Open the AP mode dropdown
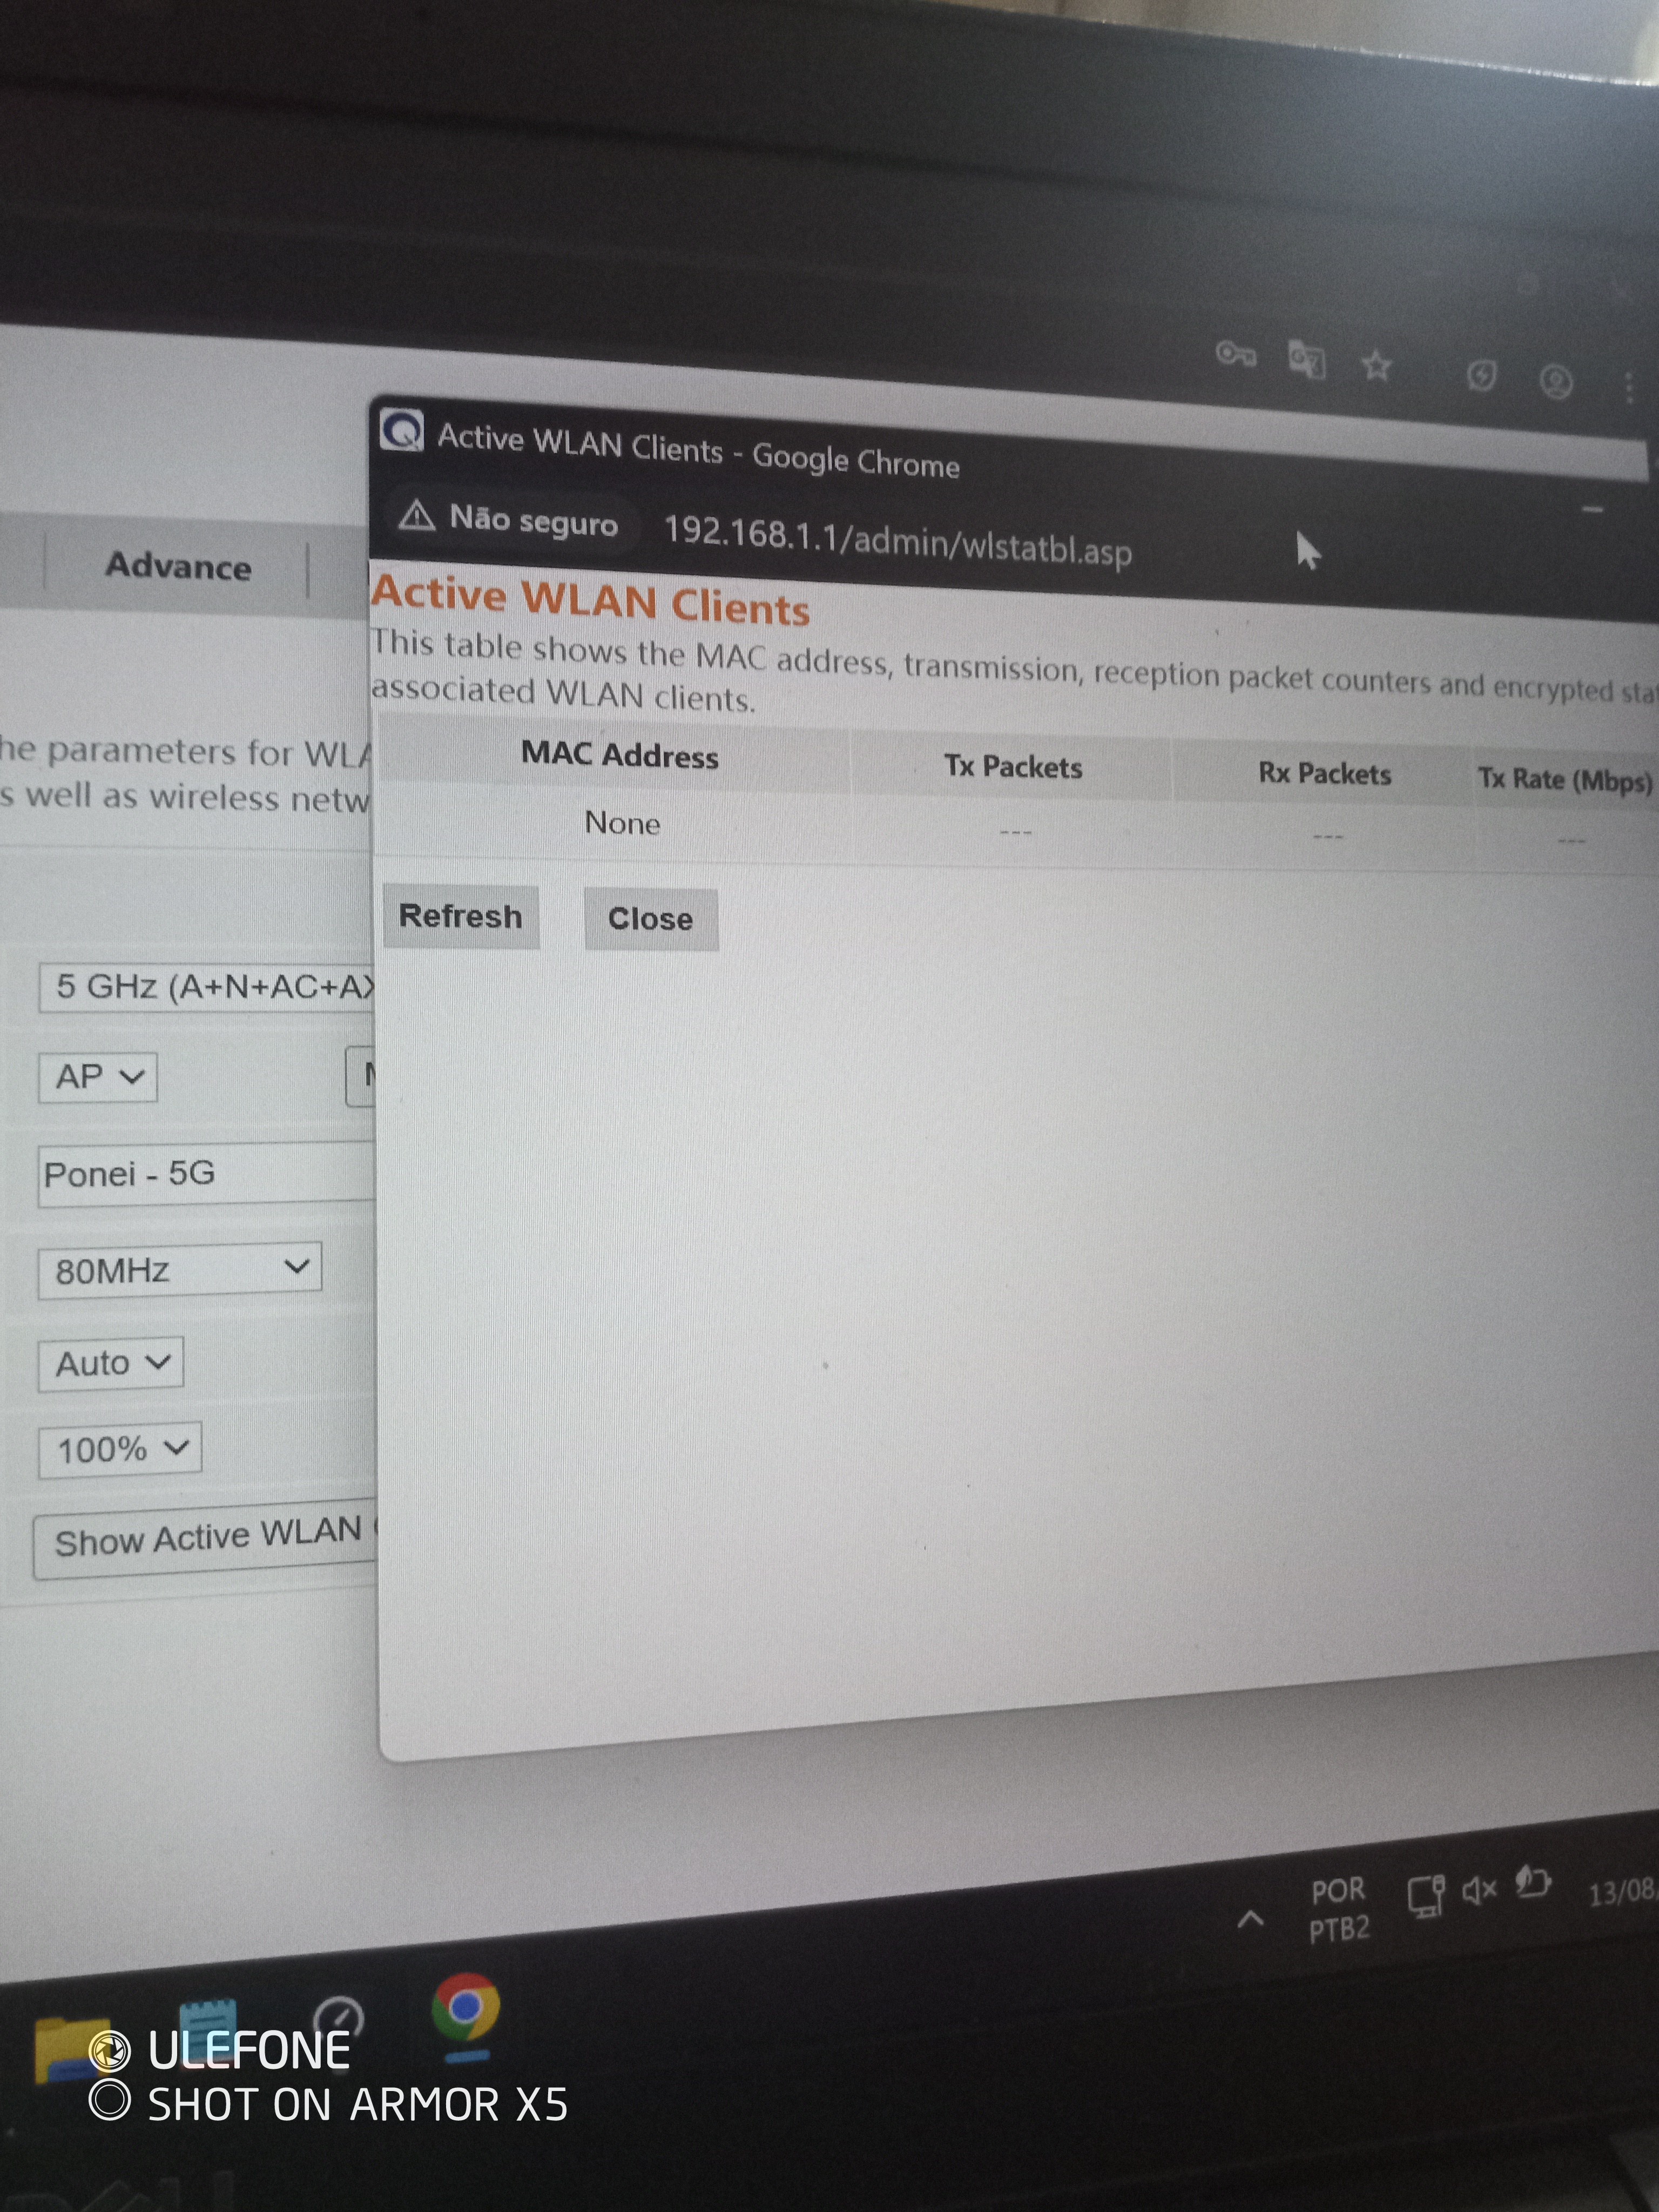This screenshot has width=1659, height=2212. pos(98,1077)
